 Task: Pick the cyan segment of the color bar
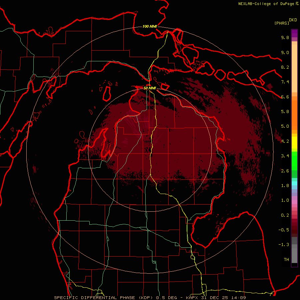tap(294, 183)
